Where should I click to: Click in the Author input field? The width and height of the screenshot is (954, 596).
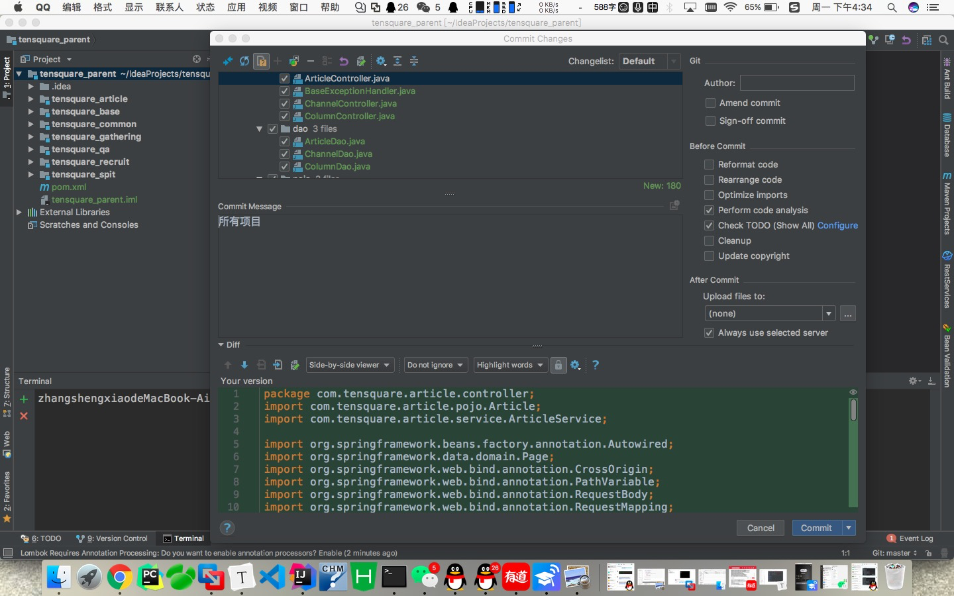coord(797,83)
